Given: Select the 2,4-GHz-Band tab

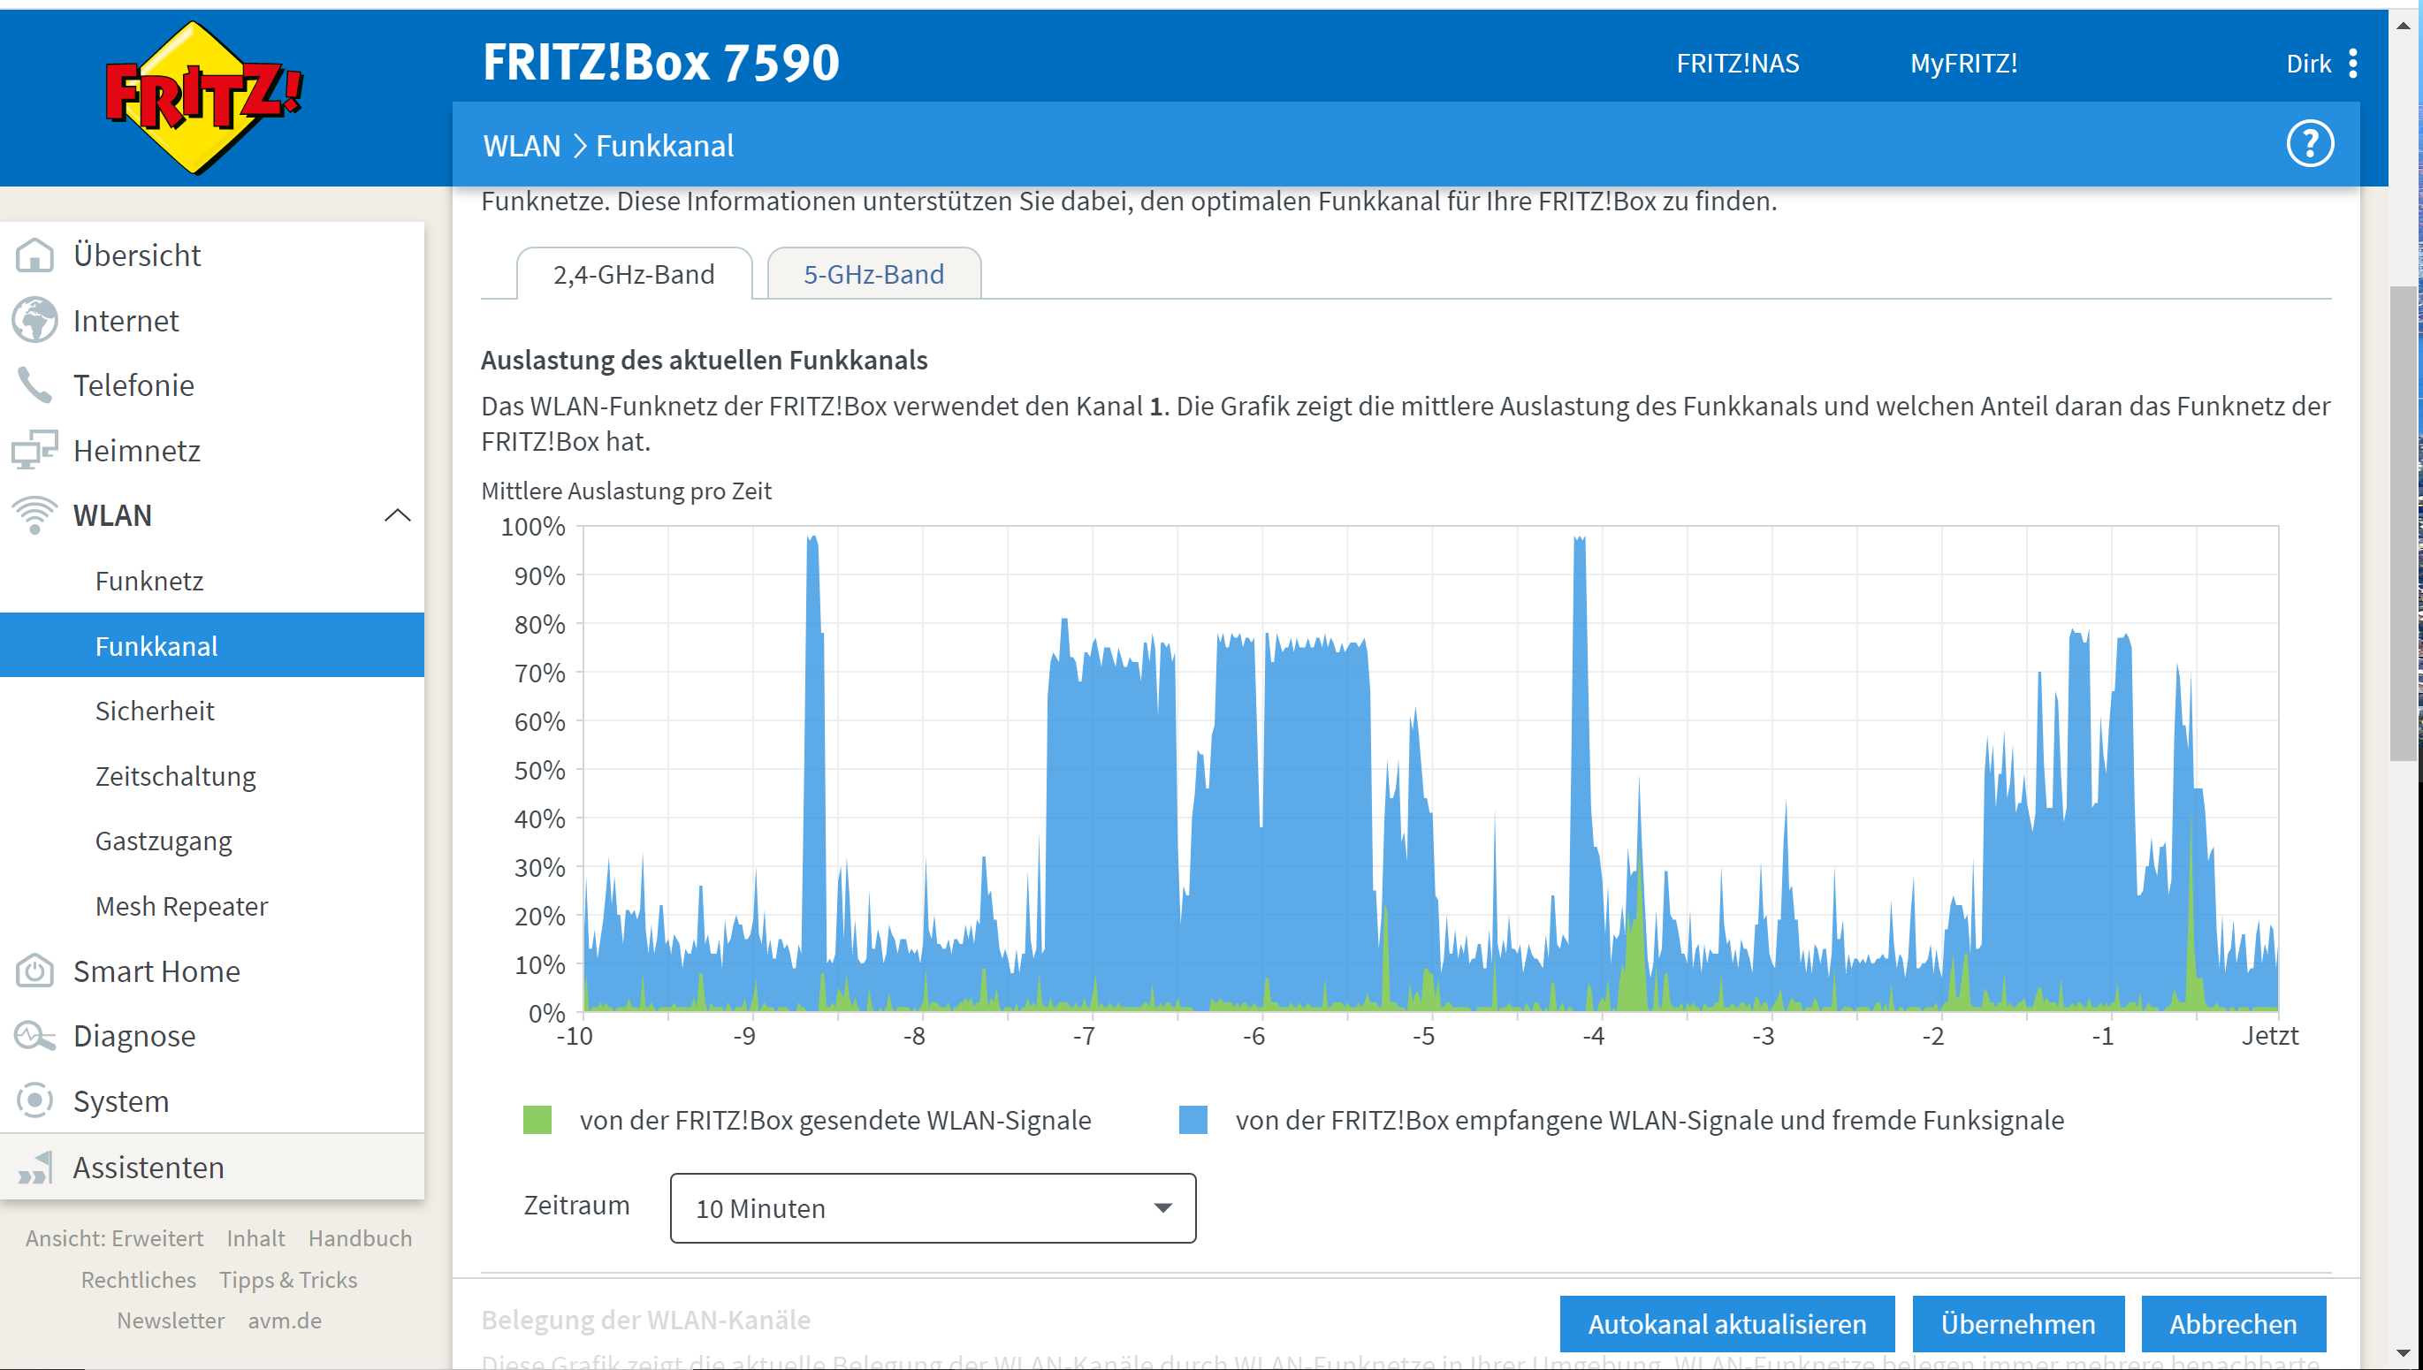Looking at the screenshot, I should (x=633, y=274).
